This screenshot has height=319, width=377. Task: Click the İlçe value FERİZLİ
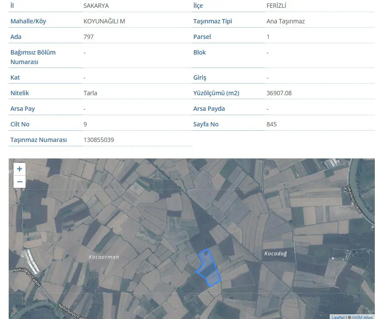point(276,6)
